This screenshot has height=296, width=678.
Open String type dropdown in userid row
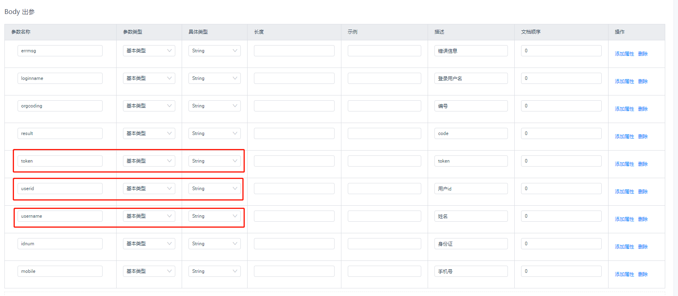click(214, 189)
